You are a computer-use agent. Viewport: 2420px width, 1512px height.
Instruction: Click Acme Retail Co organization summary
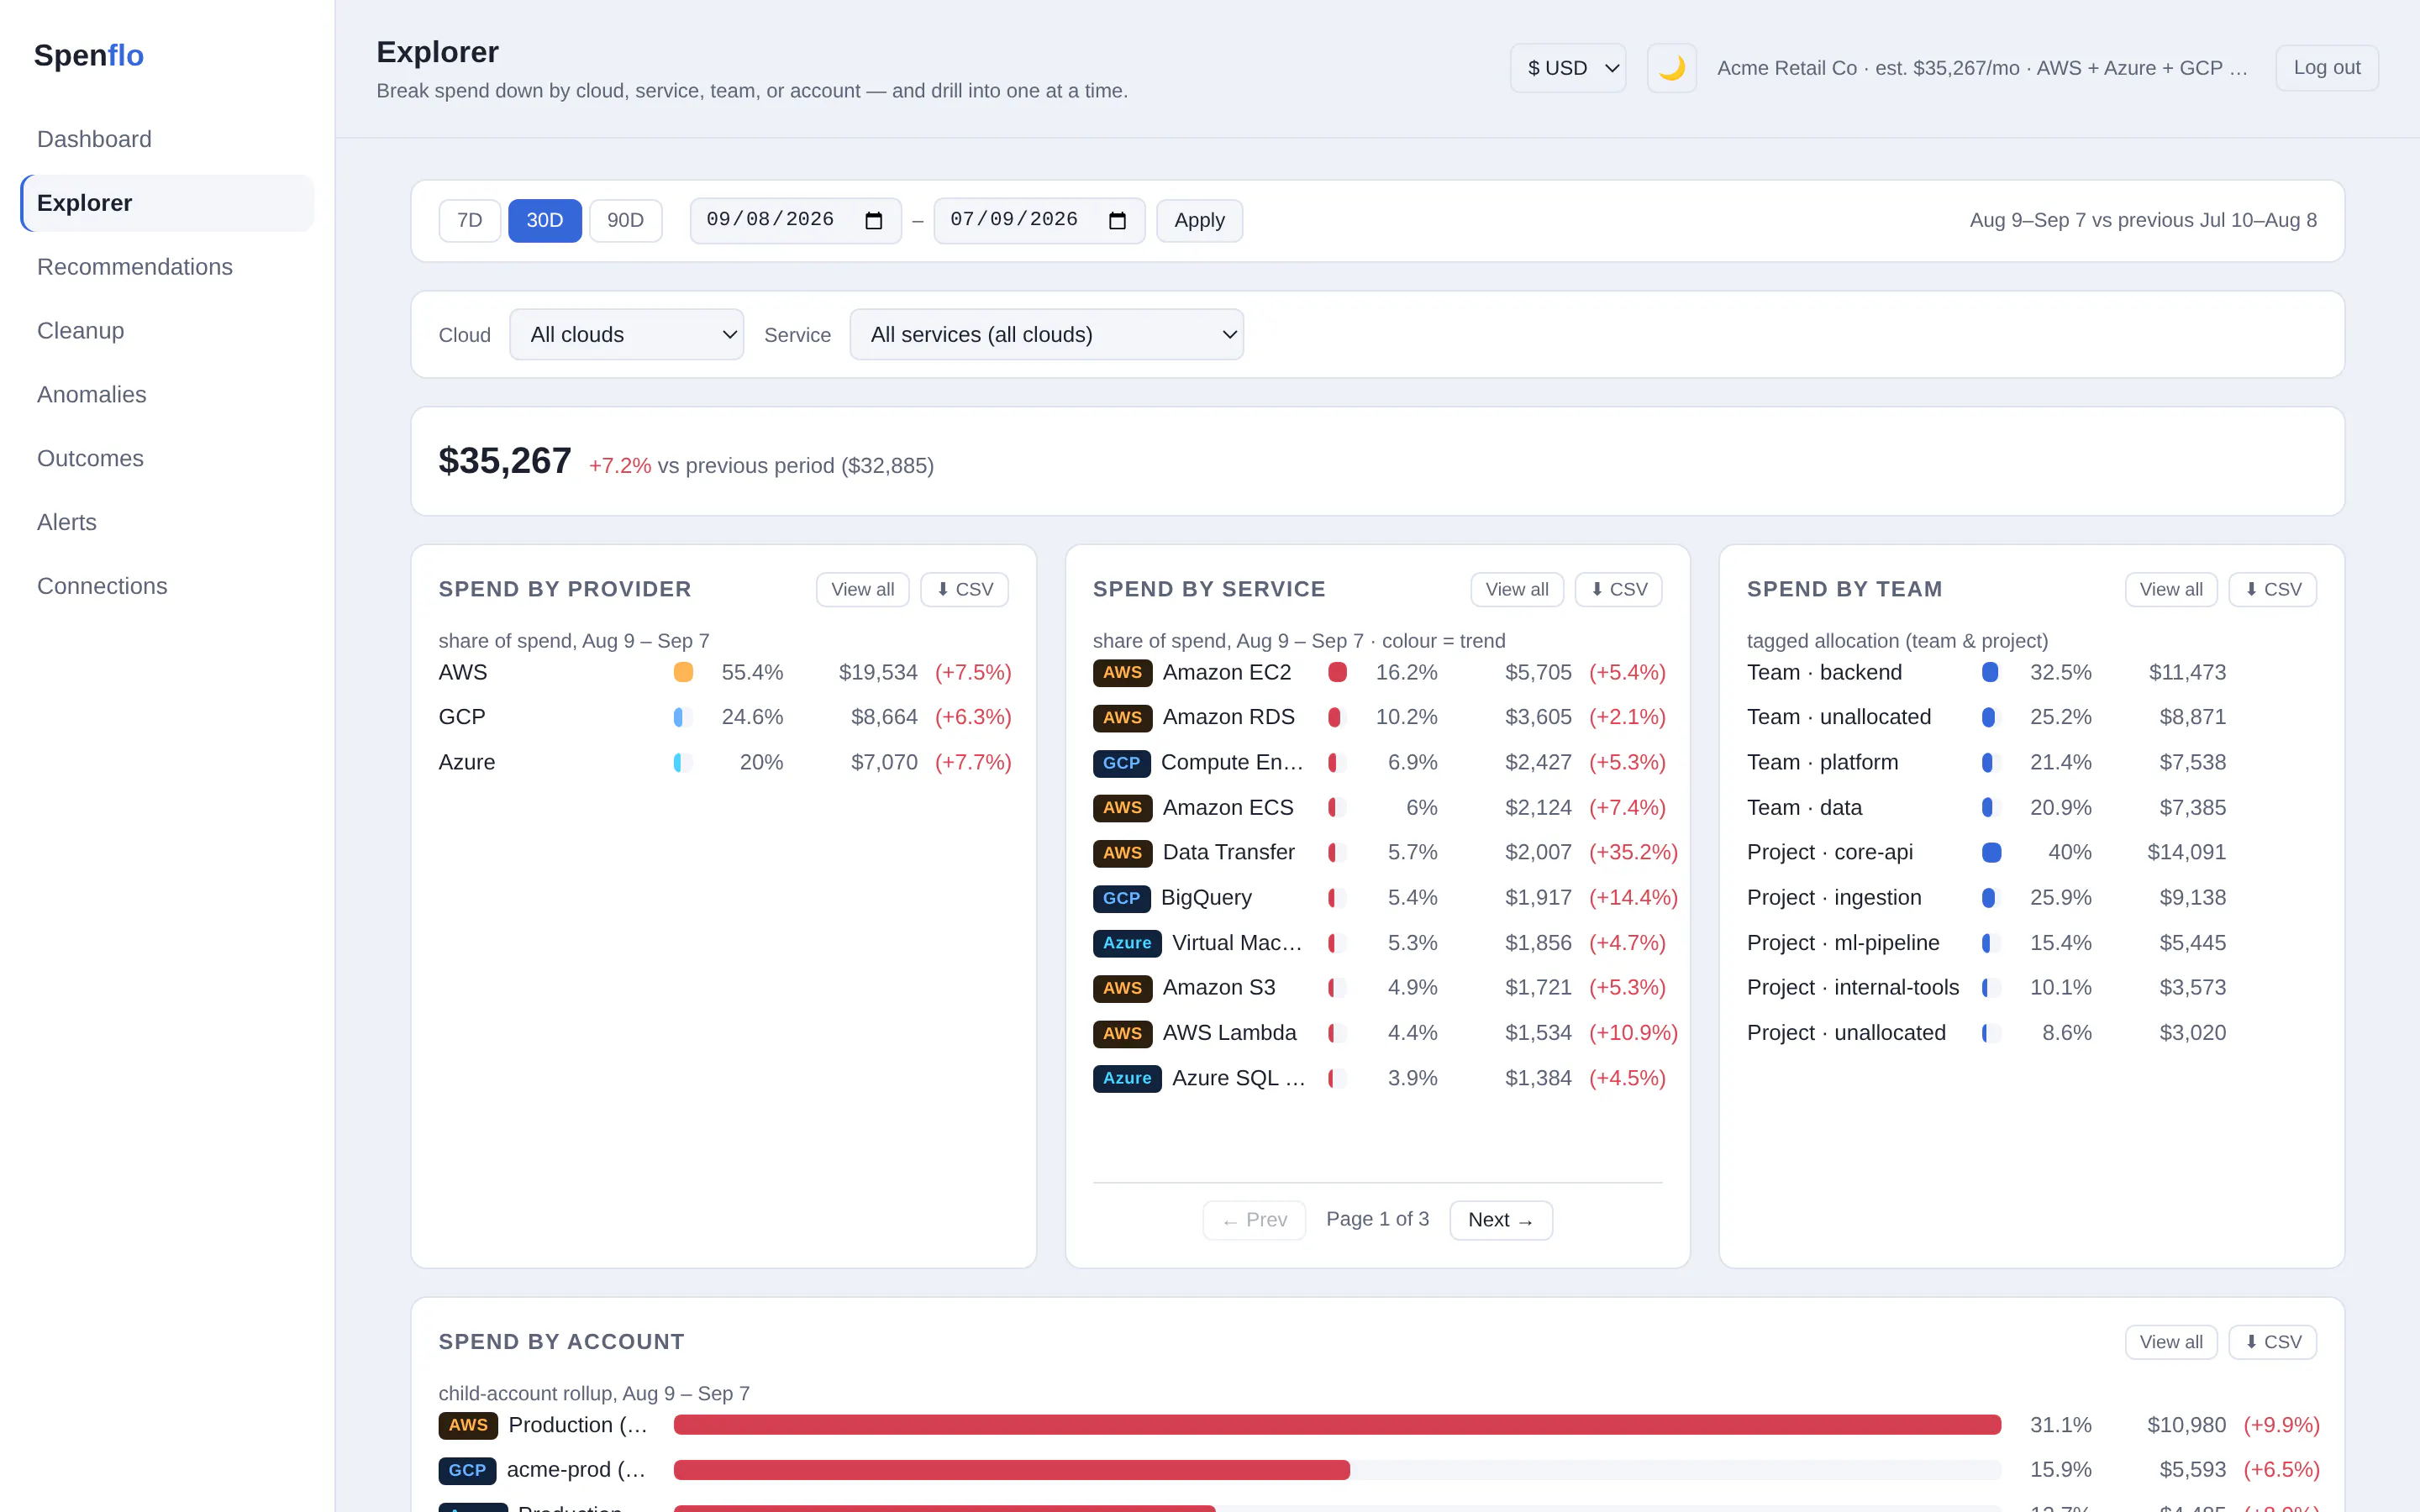point(1982,68)
